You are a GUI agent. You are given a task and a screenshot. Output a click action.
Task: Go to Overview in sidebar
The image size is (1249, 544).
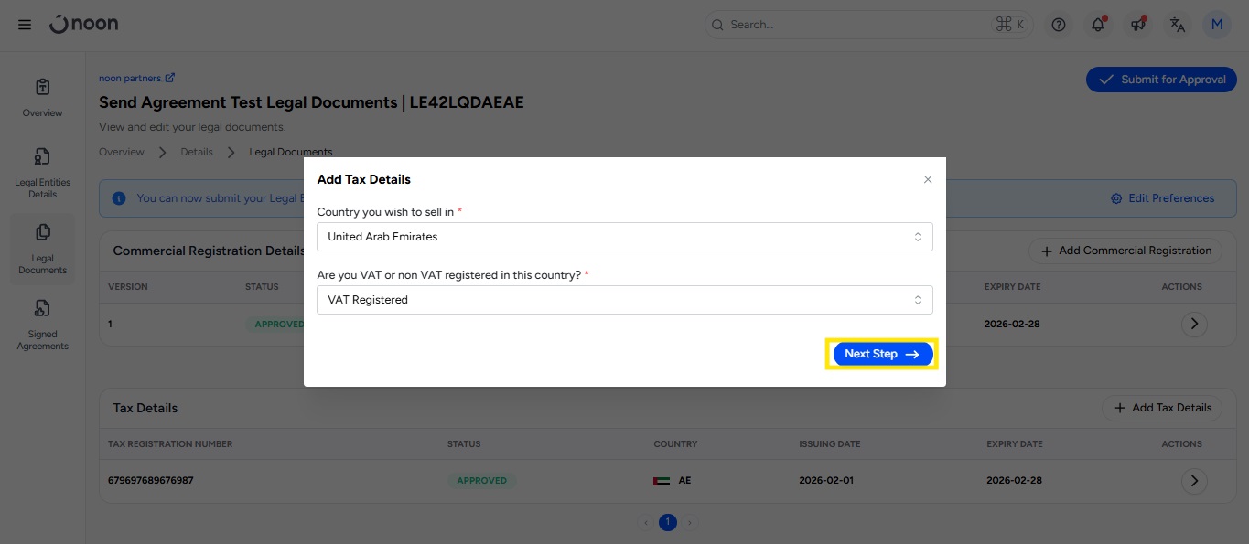(x=42, y=98)
